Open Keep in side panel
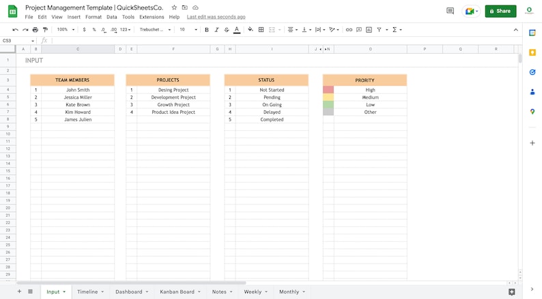Screen dimensions: 542x299 click(x=532, y=52)
